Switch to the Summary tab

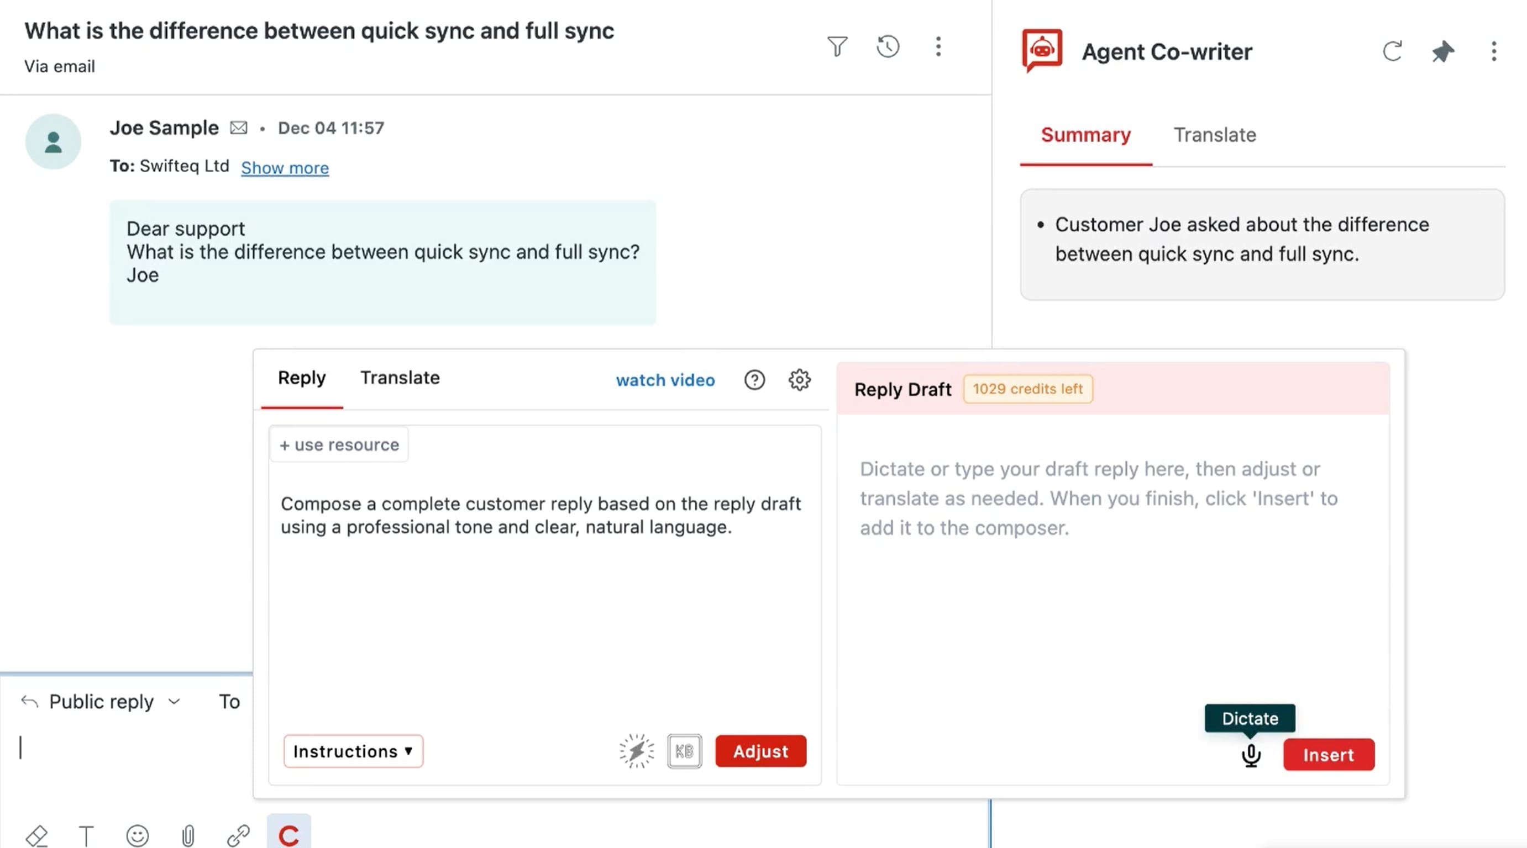tap(1085, 135)
